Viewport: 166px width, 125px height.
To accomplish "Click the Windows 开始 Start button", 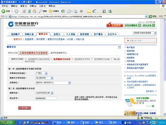I will [8, 123].
